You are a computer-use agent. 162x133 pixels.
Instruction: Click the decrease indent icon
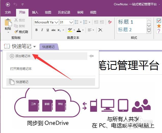(x=96, y=22)
